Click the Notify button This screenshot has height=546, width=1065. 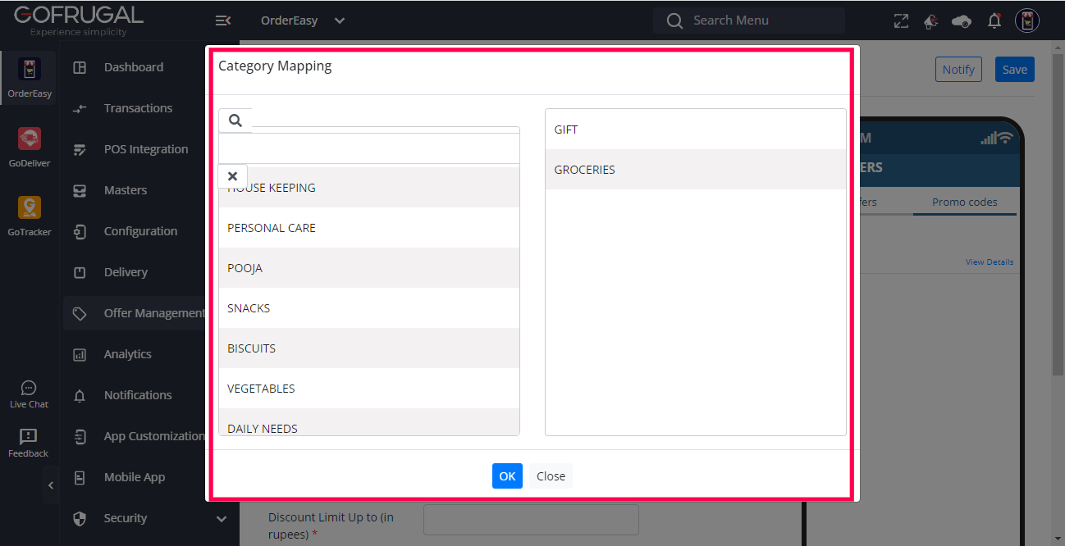point(958,70)
